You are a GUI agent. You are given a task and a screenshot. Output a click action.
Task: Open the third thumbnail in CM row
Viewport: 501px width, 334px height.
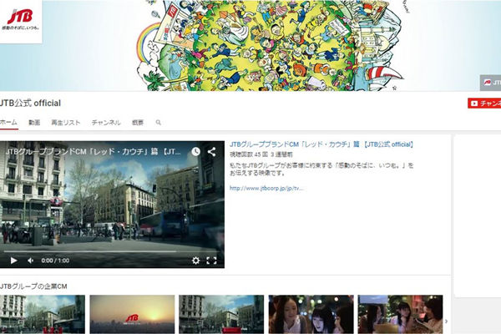pyautogui.click(x=221, y=314)
